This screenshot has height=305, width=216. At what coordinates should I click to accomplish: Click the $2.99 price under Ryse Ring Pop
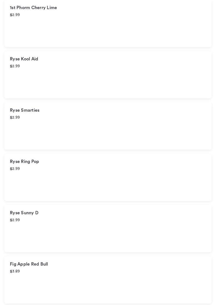point(15,169)
